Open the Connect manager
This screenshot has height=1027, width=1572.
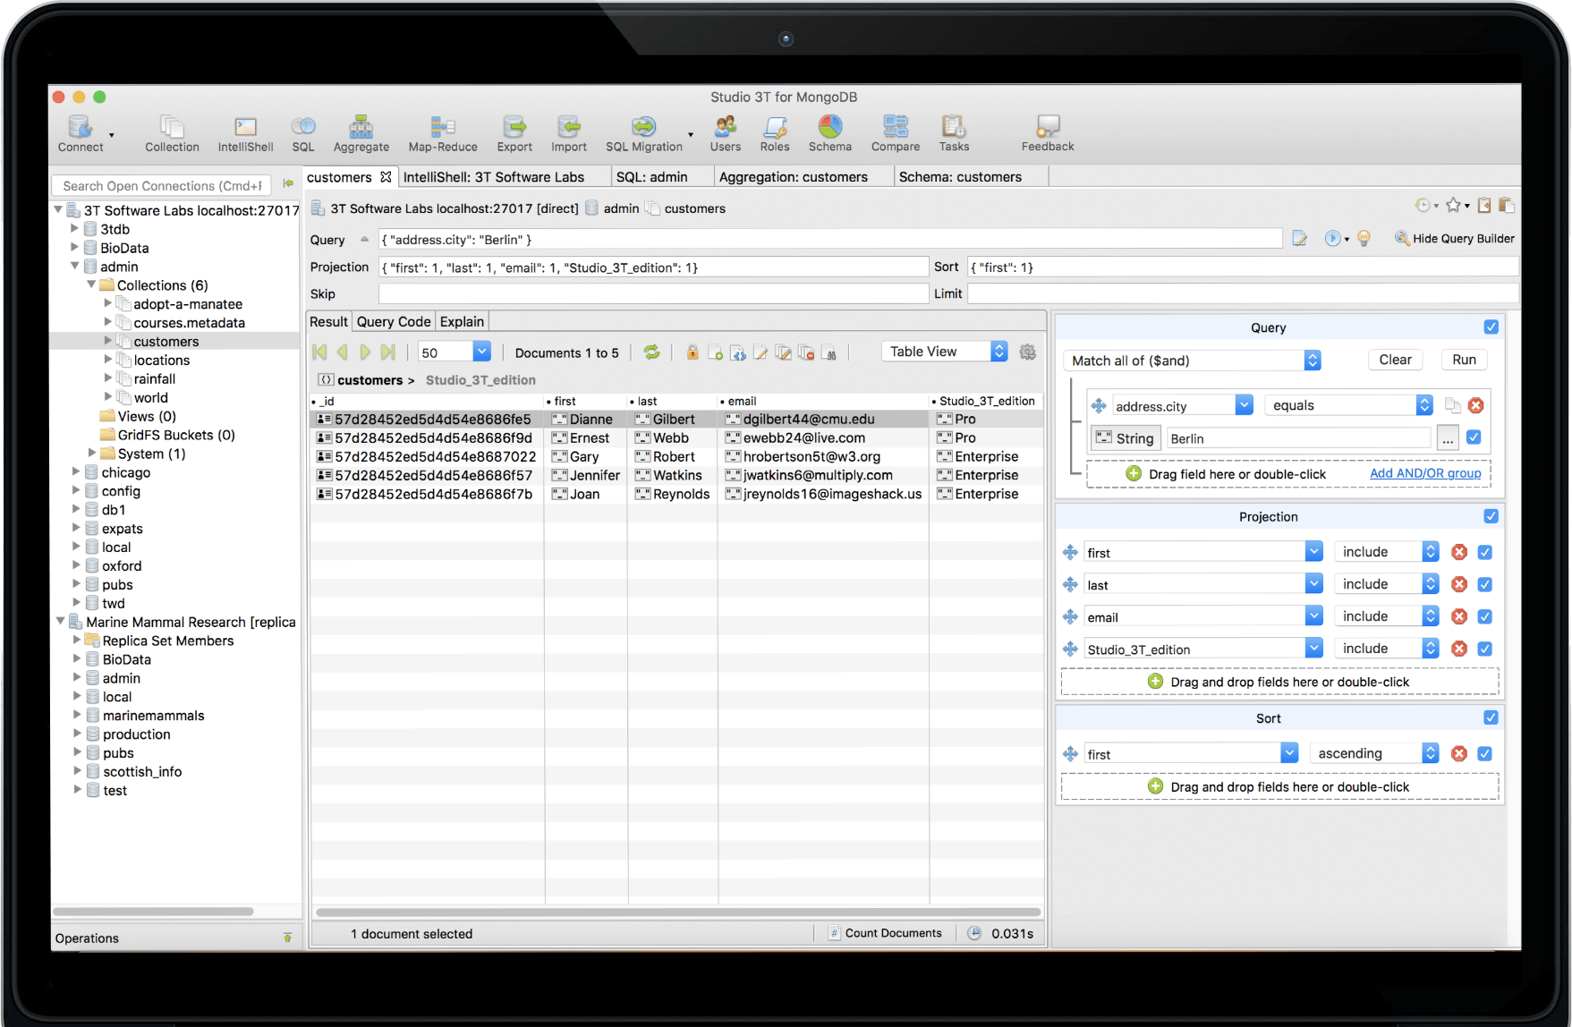coord(81,132)
